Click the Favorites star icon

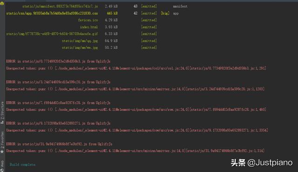[x=2, y=151]
